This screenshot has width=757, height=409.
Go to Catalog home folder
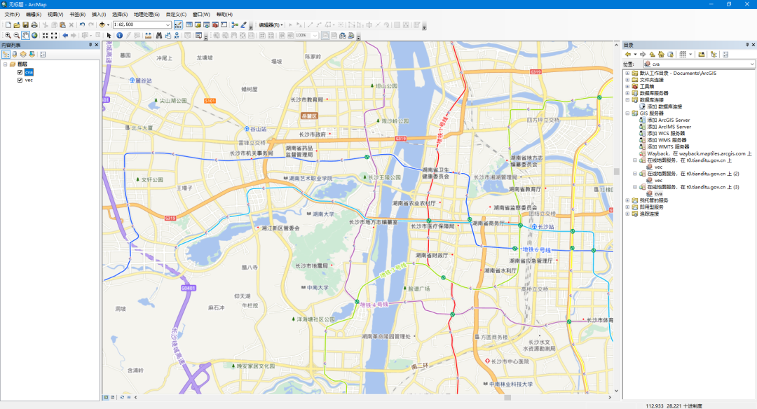[x=662, y=55]
